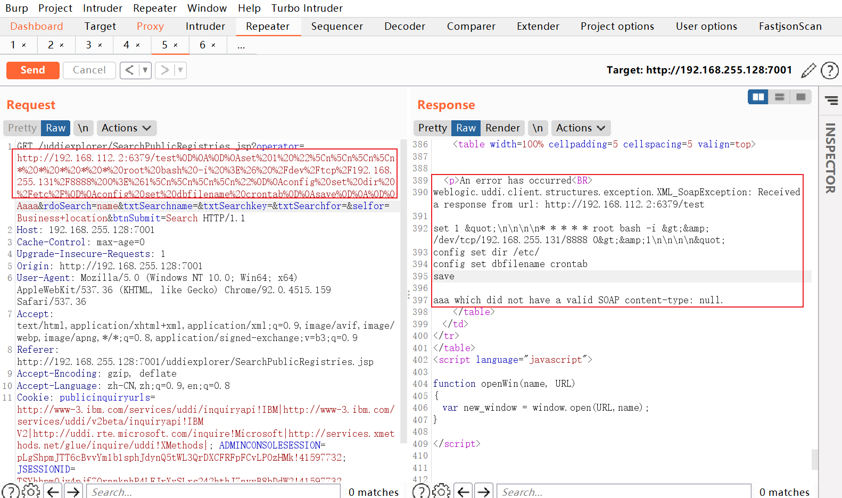842x498 pixels.
Task: Open the Intruder menu
Action: 102,8
